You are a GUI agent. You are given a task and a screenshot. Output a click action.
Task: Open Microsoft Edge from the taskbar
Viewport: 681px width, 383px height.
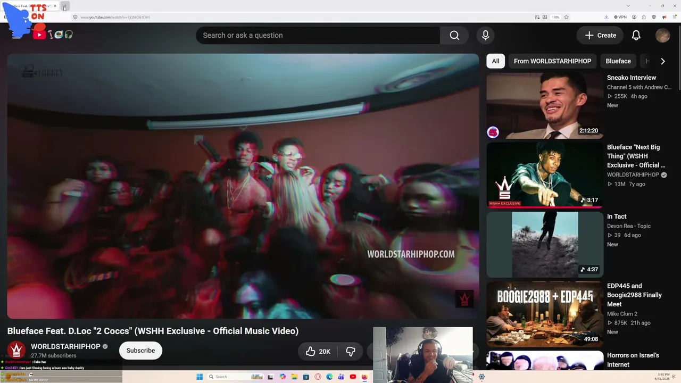(329, 377)
